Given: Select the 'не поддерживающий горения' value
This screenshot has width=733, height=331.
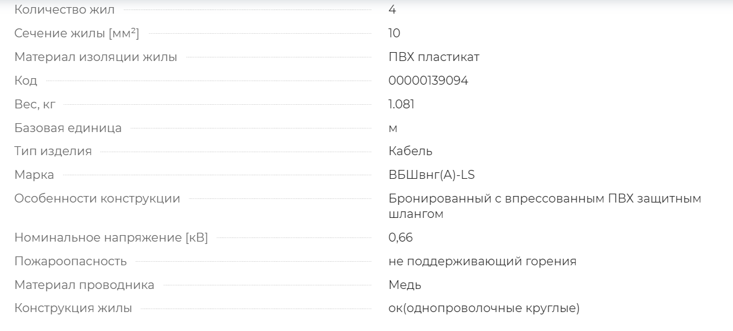Looking at the screenshot, I should click(x=483, y=261).
